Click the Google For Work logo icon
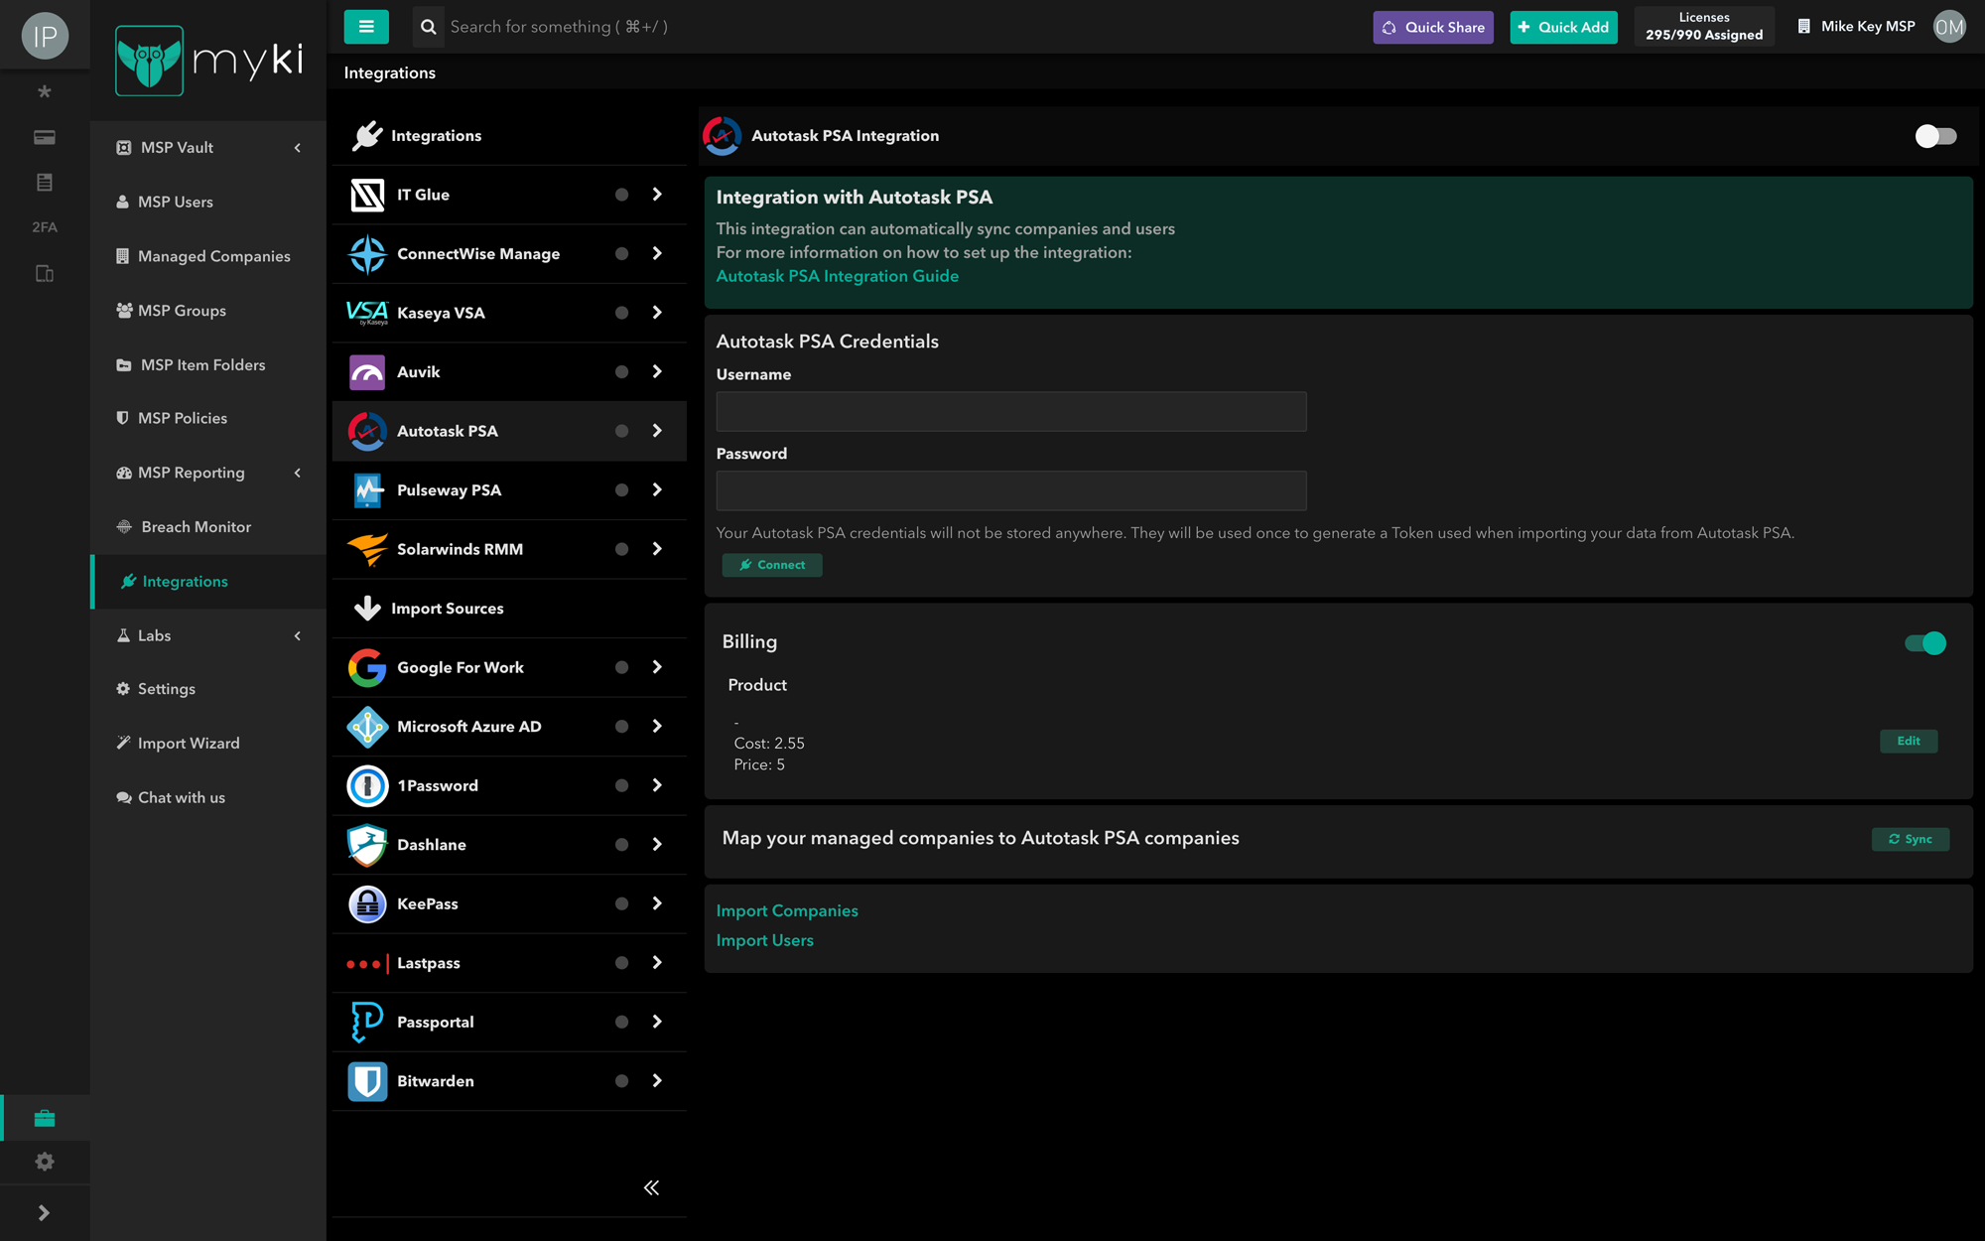The height and width of the screenshot is (1241, 1985). click(x=367, y=667)
